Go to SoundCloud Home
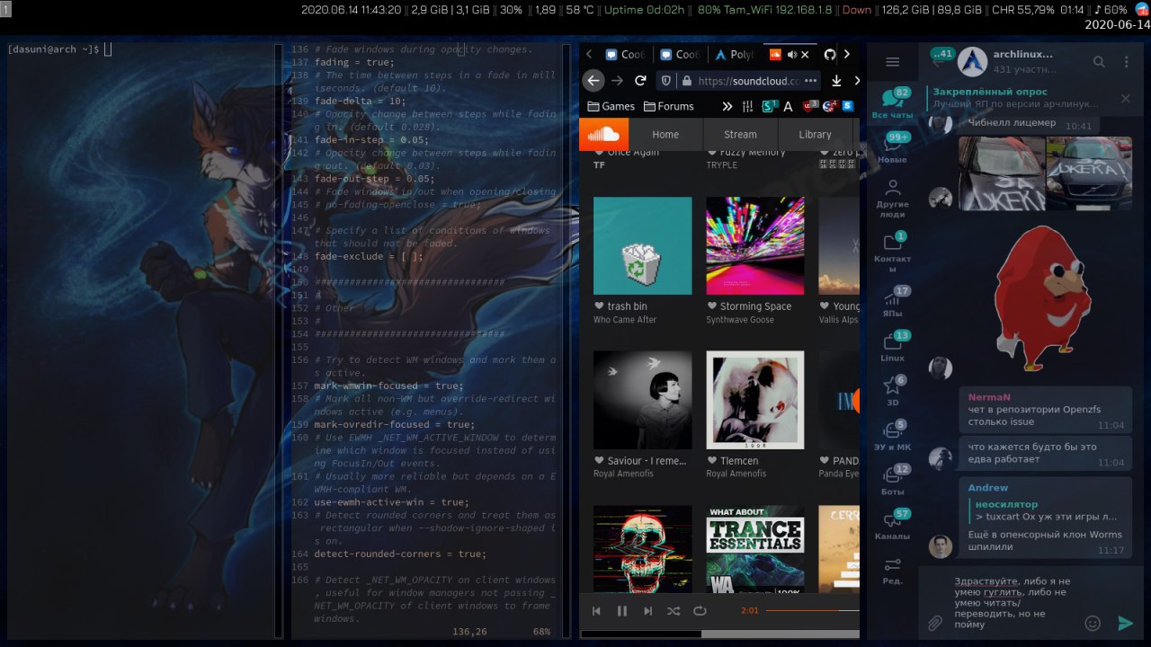The height and width of the screenshot is (647, 1151). 665,135
